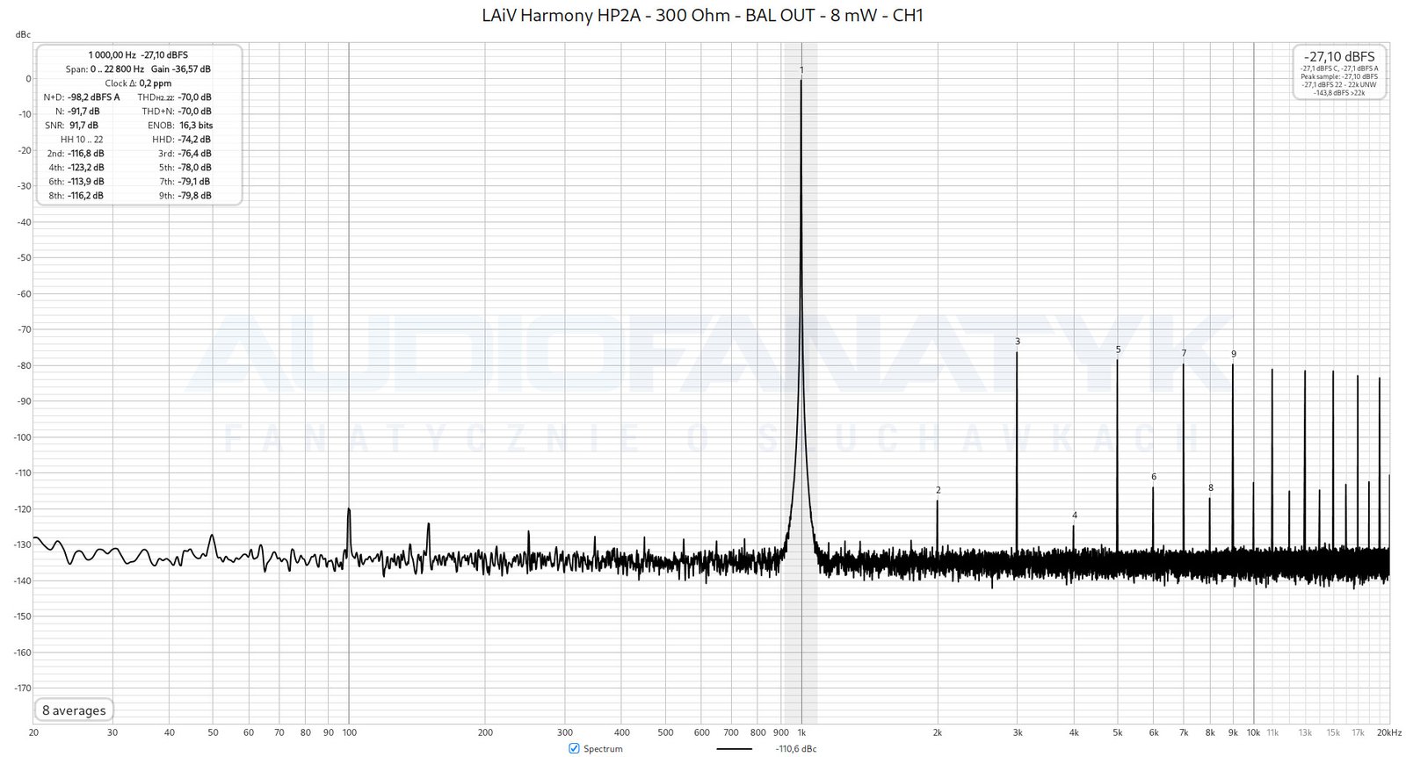Click the 5th harmonic marker label
Image resolution: width=1406 pixels, height=757 pixels.
coord(1118,350)
